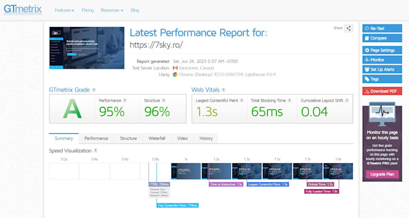Screen dimensions: 409x218
Task: Click the Time to Interactive marker
Action: 226,184
